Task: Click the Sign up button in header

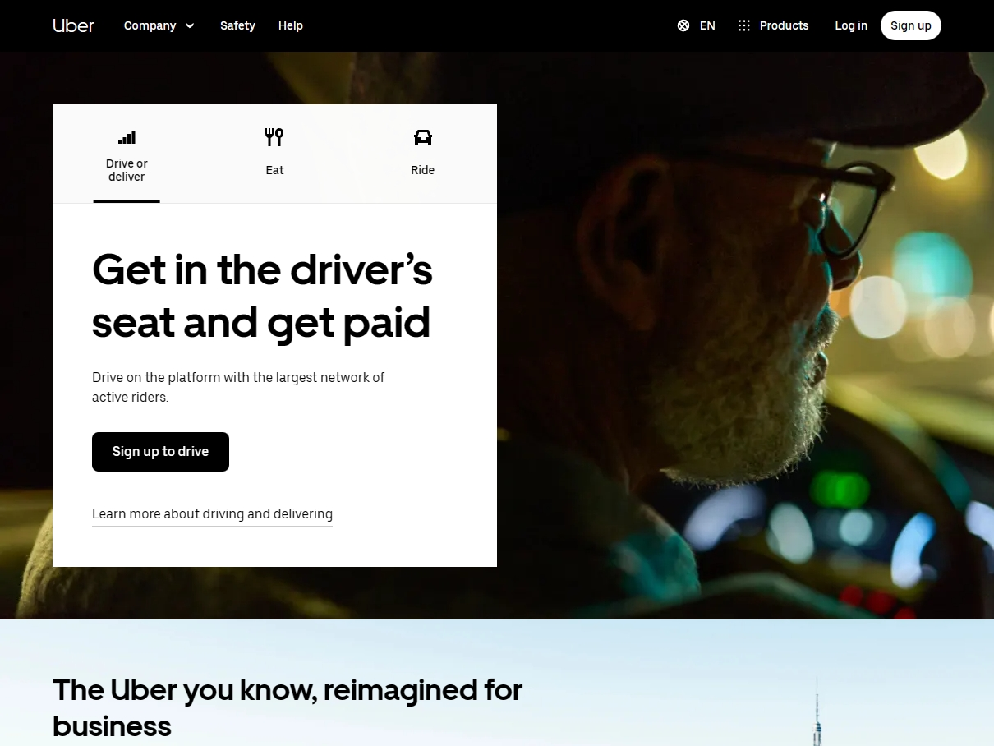Action: pyautogui.click(x=911, y=25)
